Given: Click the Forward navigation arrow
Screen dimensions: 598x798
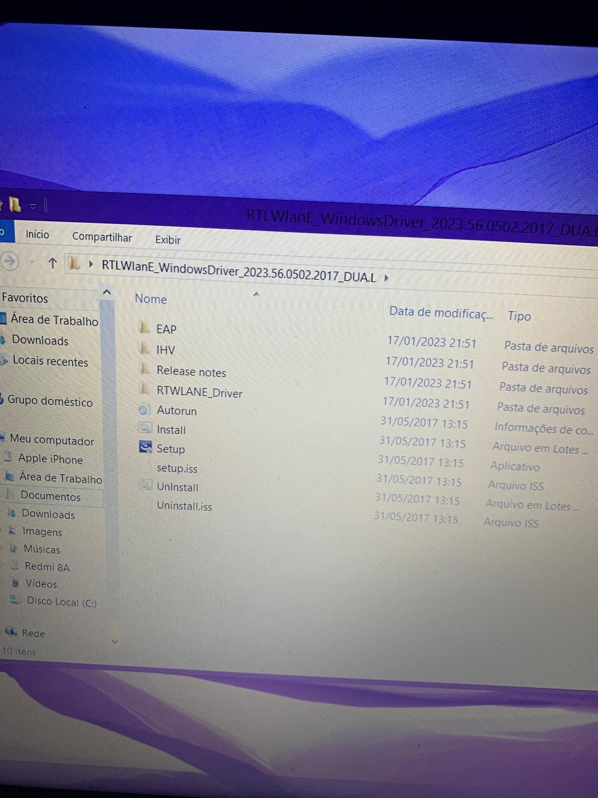Looking at the screenshot, I should click(x=10, y=261).
